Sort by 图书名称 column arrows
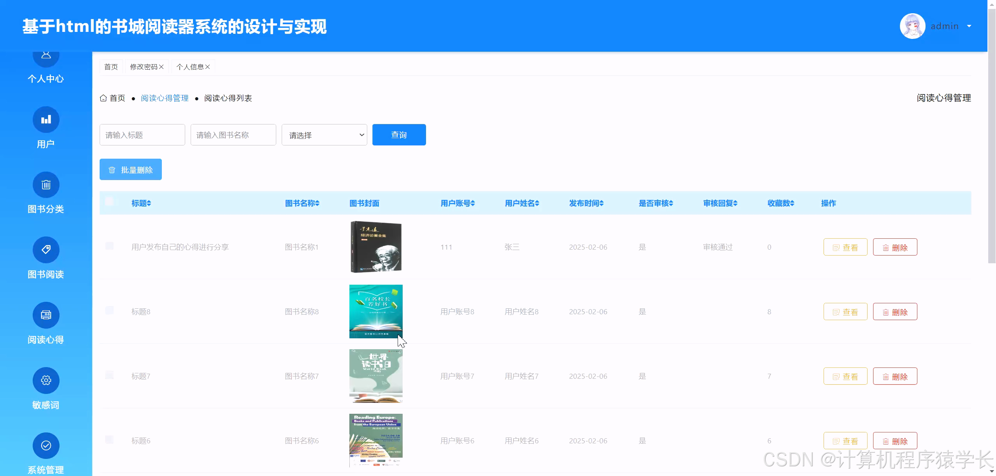Screen dimensions: 996x476 (x=317, y=203)
